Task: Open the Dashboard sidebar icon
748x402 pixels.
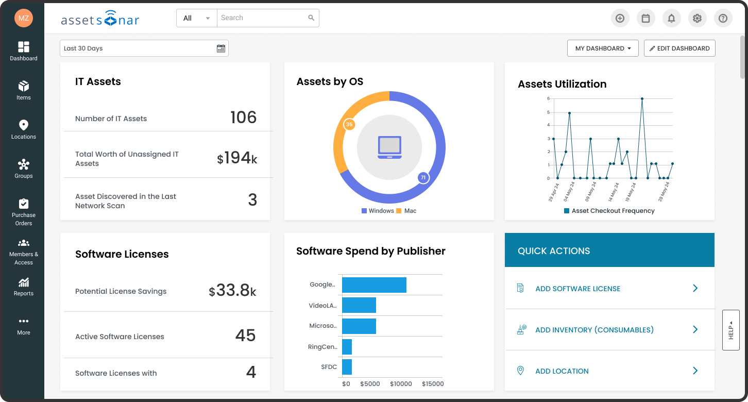Action: pos(24,51)
